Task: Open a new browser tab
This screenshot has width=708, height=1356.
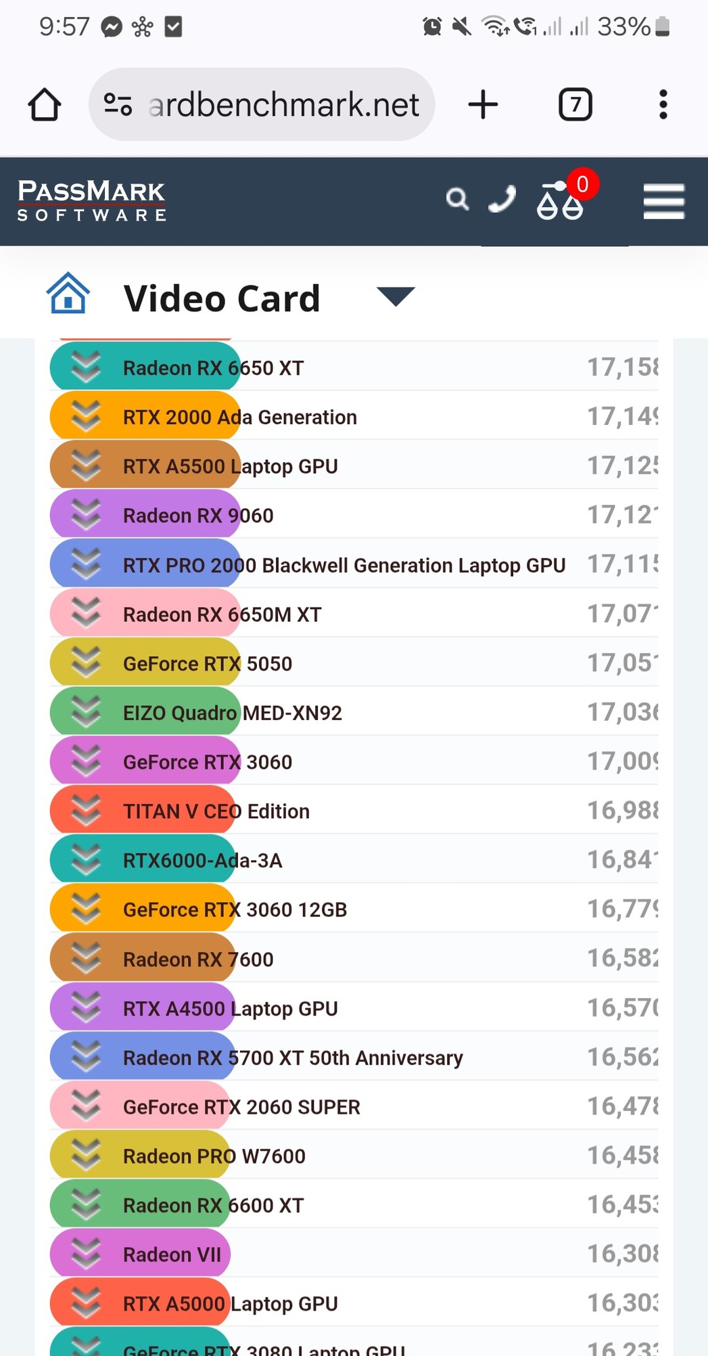Action: [483, 105]
